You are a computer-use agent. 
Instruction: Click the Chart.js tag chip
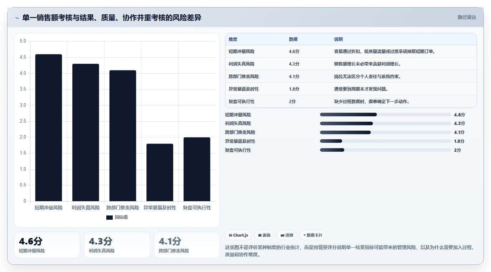(x=238, y=235)
